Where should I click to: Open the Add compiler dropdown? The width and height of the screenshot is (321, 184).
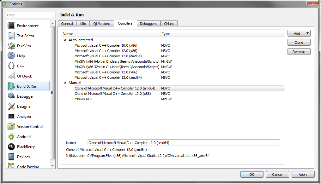(299, 33)
